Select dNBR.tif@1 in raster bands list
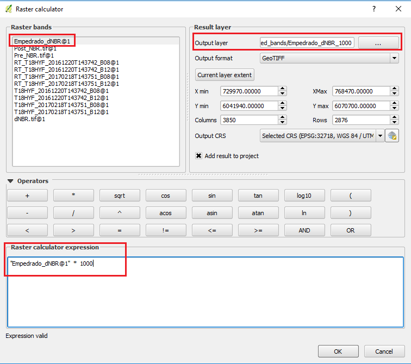Viewport: 411px width, 364px height. pos(29,119)
